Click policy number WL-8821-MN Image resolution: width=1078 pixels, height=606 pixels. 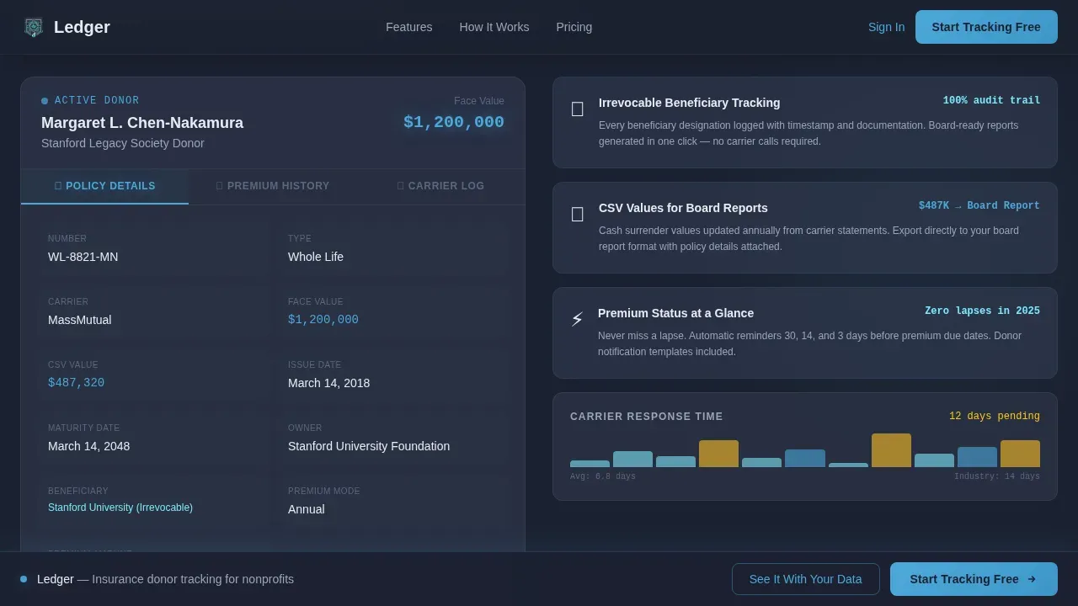(x=83, y=257)
